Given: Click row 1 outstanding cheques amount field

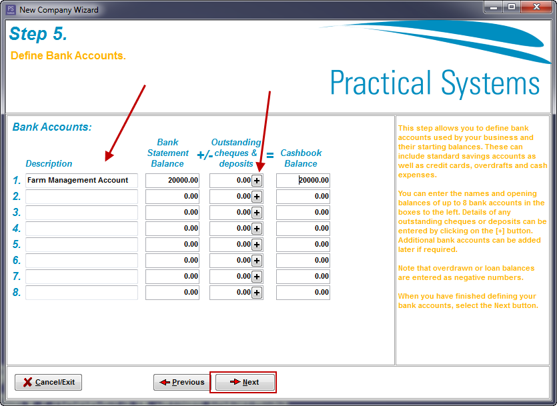Looking at the screenshot, I should pos(231,180).
